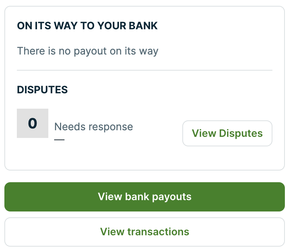Click the bold DISPUTES title
Viewport: 290px width, 251px height.
42,90
